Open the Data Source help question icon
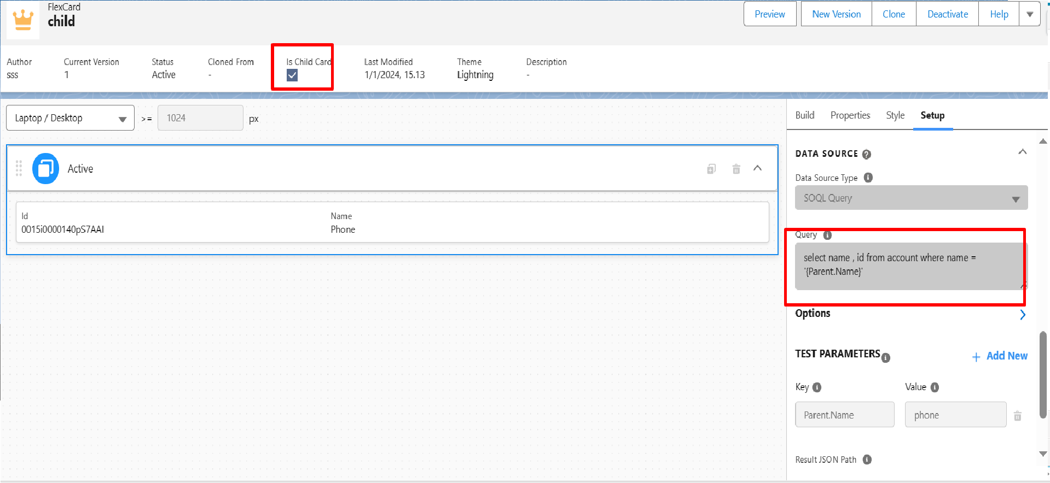Viewport: 1050px width, 483px height. (866, 154)
